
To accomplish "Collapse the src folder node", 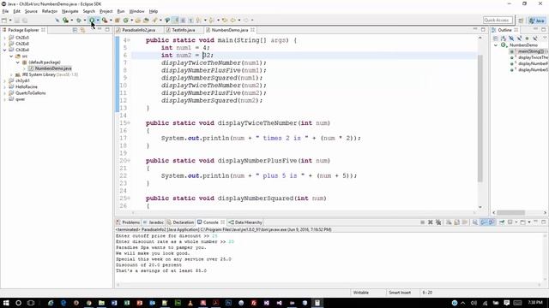I will click(11, 56).
